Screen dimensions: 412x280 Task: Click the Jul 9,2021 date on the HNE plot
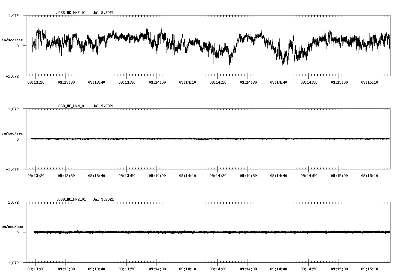[103, 13]
